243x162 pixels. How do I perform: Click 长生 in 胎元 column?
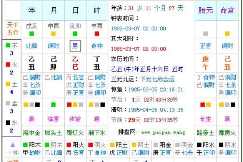(x=205, y=119)
